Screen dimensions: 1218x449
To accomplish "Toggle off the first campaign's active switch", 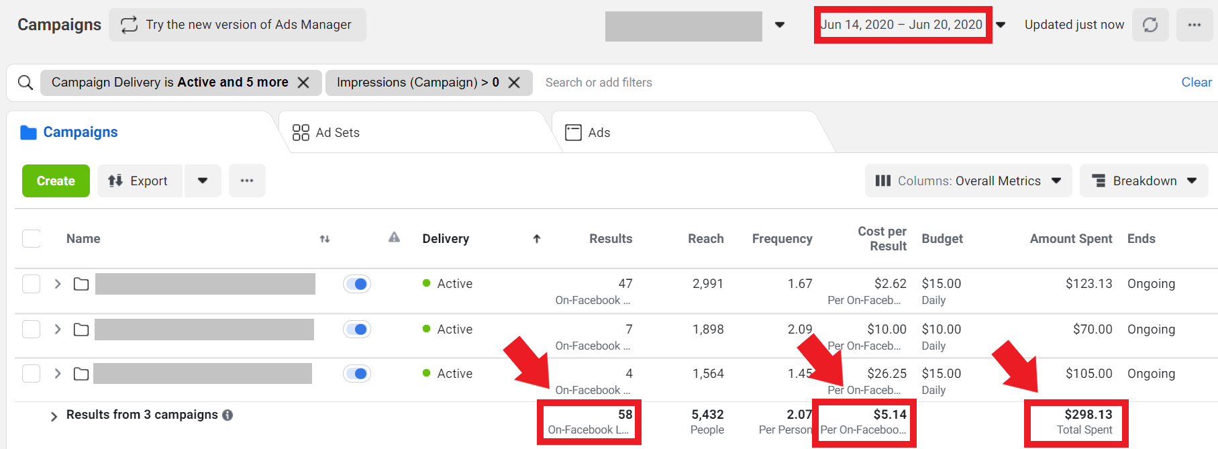I will tap(357, 284).
